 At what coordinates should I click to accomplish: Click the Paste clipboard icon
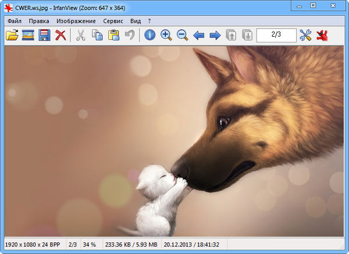(114, 36)
